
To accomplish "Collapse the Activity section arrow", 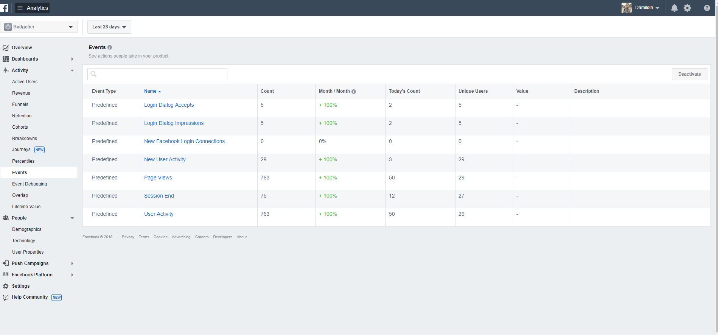I will pos(72,70).
